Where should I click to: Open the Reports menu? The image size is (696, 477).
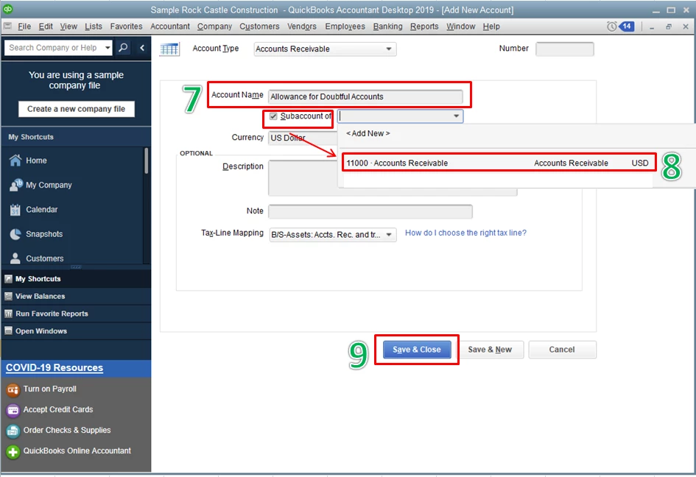tap(424, 26)
